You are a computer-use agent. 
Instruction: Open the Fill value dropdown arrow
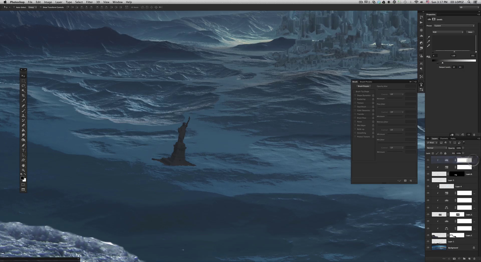(463, 153)
